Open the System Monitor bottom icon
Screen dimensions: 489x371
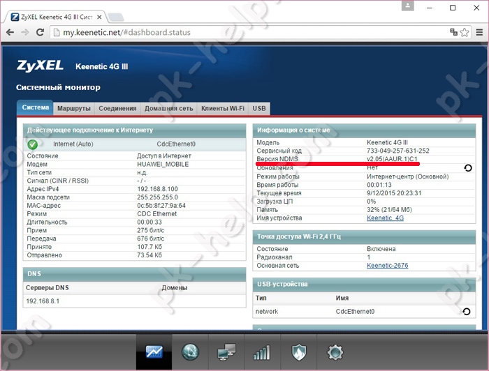click(154, 352)
